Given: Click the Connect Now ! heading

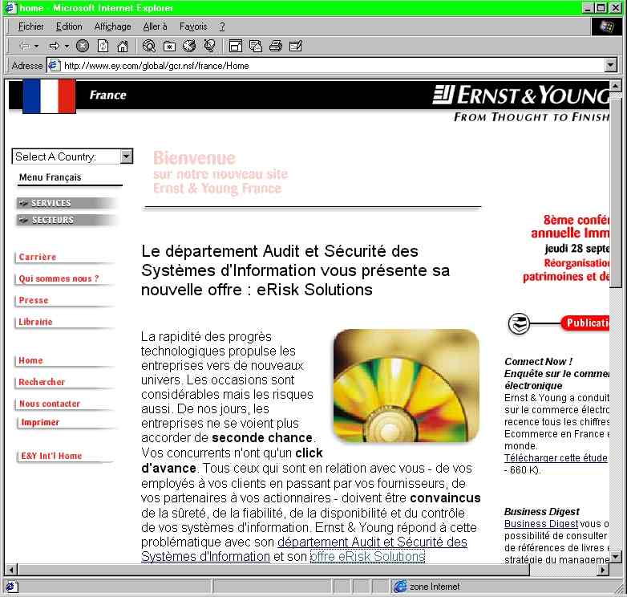Looking at the screenshot, I should pos(538,362).
